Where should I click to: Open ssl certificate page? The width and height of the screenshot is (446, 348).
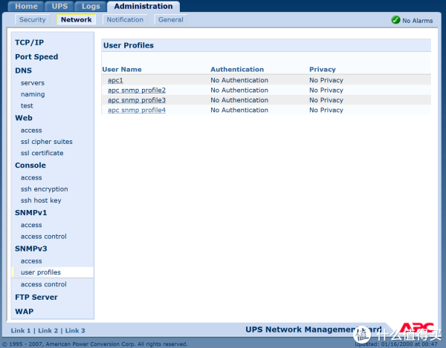click(x=42, y=153)
